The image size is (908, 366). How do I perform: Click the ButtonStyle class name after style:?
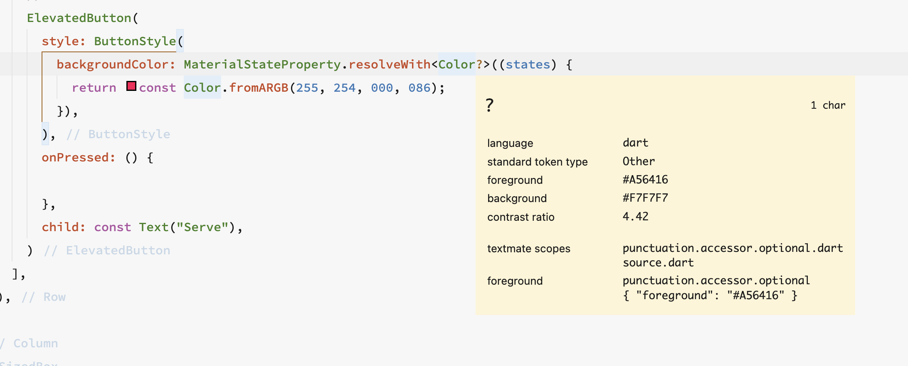[x=135, y=41]
